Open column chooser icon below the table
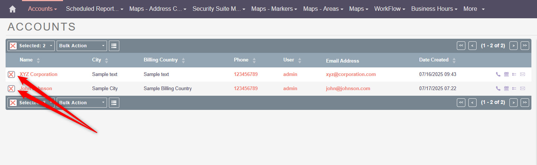 (x=114, y=103)
